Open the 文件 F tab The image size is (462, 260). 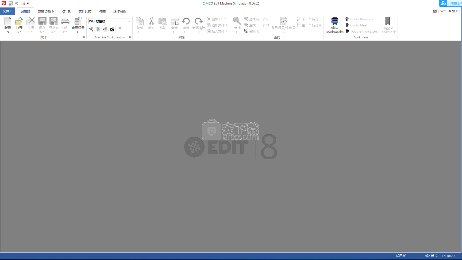pos(7,11)
